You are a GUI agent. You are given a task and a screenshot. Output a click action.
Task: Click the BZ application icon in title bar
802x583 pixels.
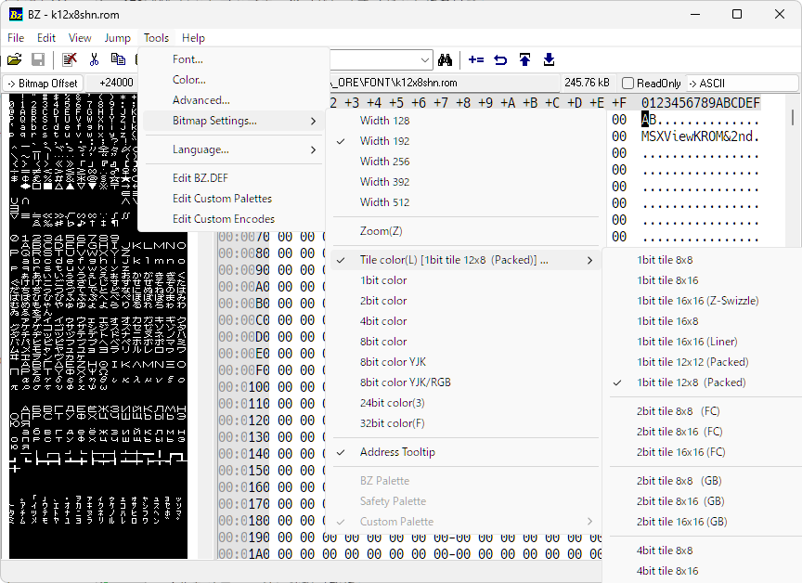(x=16, y=14)
